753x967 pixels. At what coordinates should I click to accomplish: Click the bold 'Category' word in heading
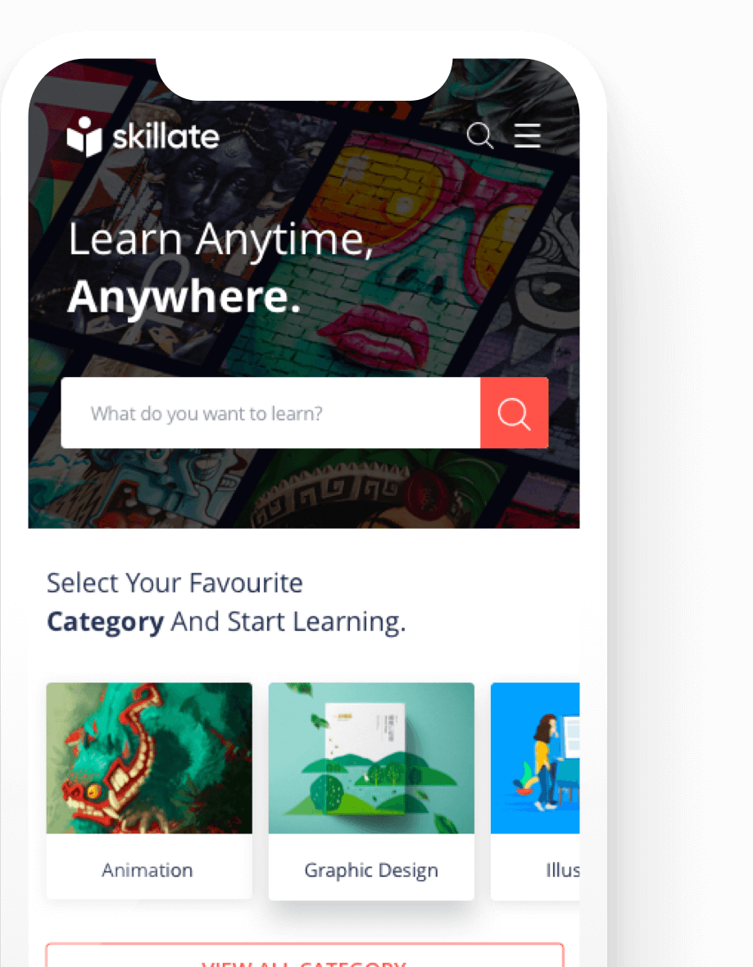tap(106, 622)
